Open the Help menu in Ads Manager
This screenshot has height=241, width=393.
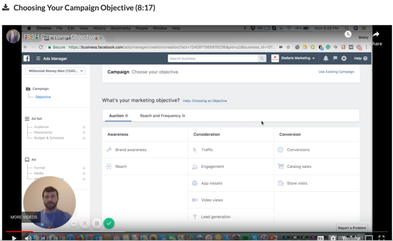click(x=360, y=58)
